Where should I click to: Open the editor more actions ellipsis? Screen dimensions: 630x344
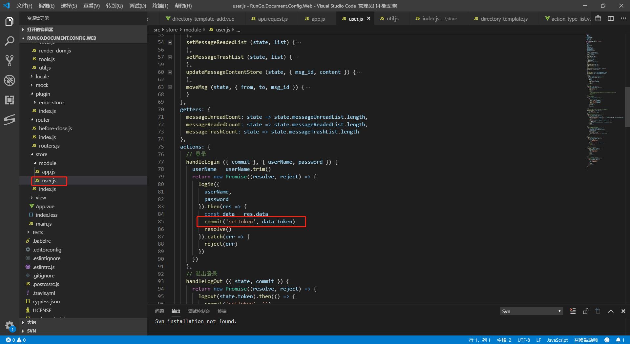pyautogui.click(x=623, y=19)
